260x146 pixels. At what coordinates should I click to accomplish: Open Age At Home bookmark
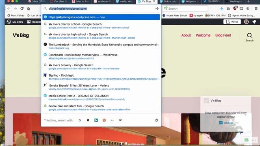pos(241,15)
